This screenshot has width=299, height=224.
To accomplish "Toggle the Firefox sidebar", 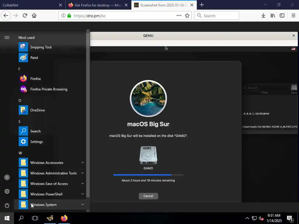I will pos(282,16).
